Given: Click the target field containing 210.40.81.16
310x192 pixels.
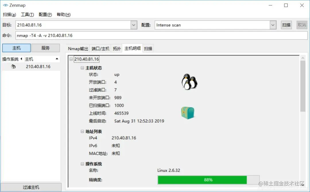Looking at the screenshot, I should click(73, 25).
